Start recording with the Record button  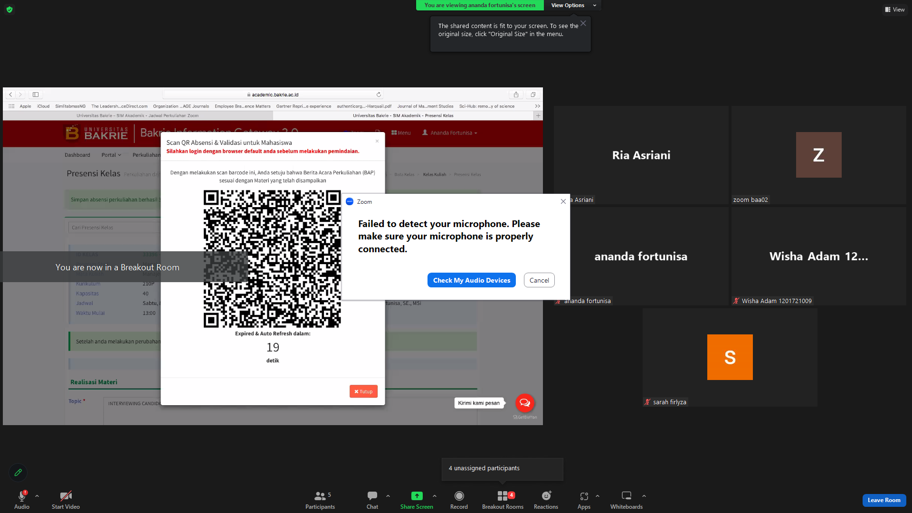click(x=459, y=500)
